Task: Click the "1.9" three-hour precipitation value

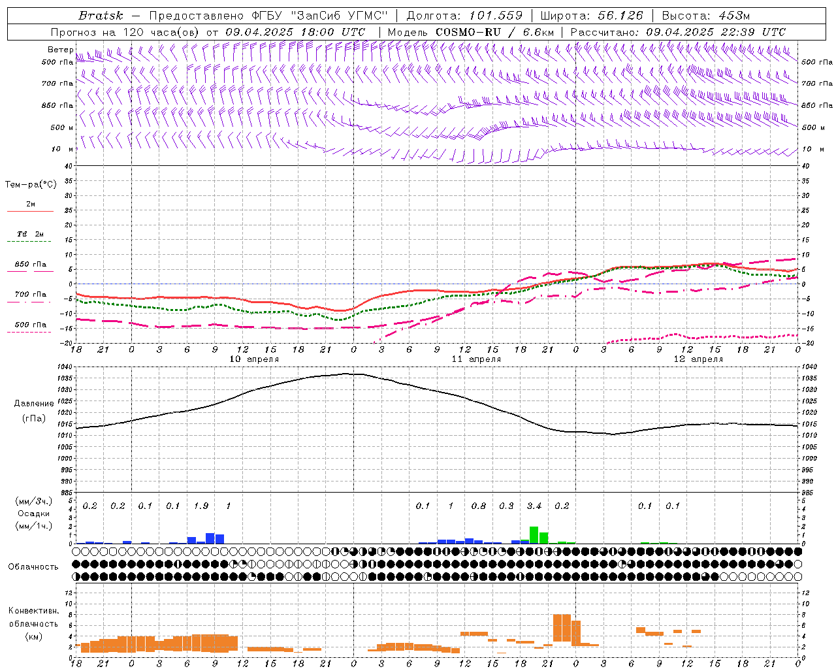Action: (x=201, y=506)
